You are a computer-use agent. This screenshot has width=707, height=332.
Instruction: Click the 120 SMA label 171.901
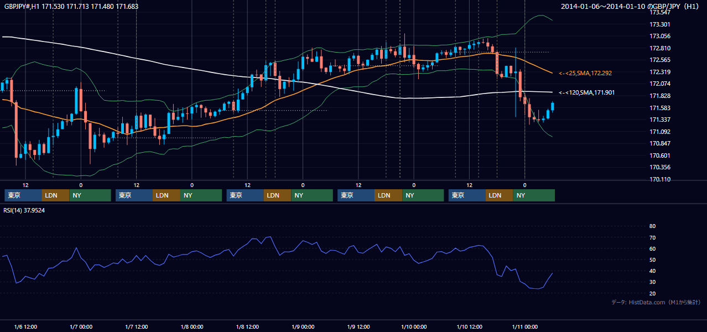coord(586,92)
